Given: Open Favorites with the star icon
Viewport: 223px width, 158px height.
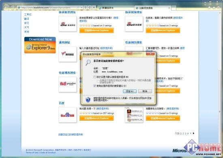Looking at the screenshot, I should [x=214, y=8].
